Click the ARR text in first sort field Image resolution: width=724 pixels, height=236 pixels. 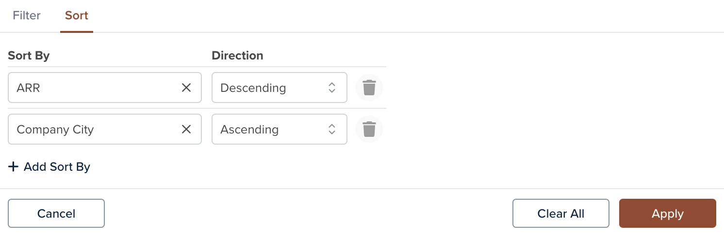pos(28,88)
